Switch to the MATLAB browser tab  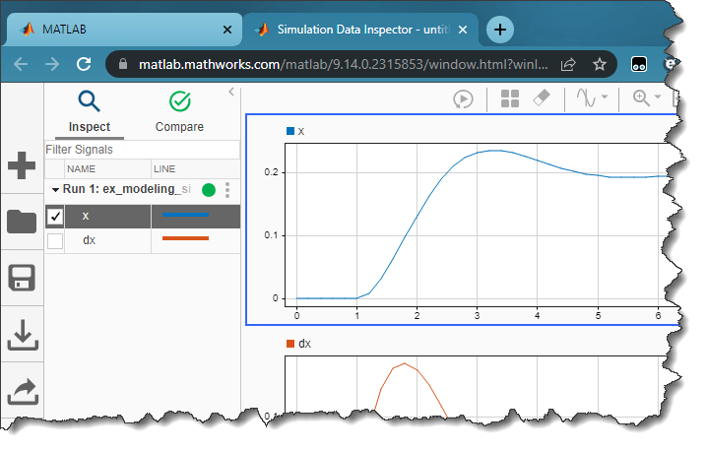point(123,30)
